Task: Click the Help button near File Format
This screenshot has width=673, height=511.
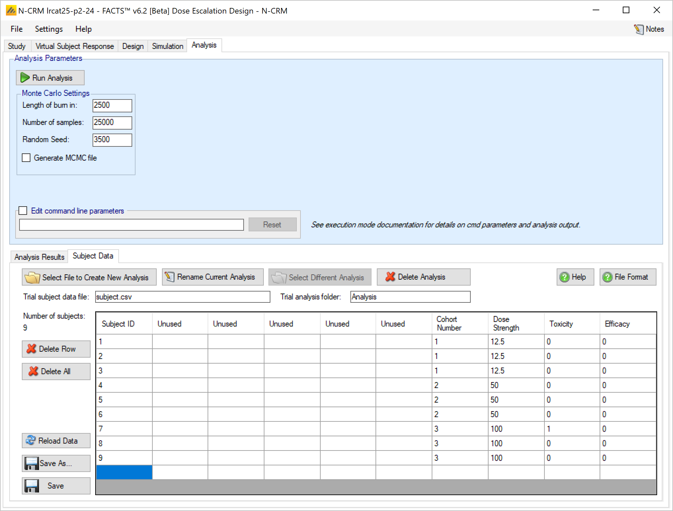Action: point(575,277)
